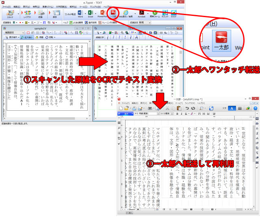This screenshot has height=217, width=260.
Task: Click the レイアウト layout analysis button
Action: 27,14
